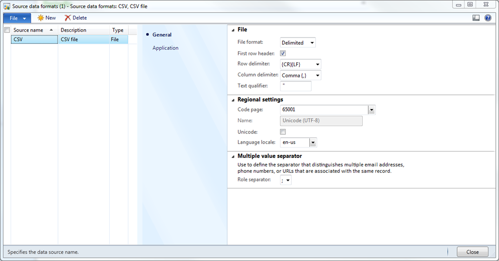Sort by Source name column header
The width and height of the screenshot is (499, 261).
[x=34, y=30]
